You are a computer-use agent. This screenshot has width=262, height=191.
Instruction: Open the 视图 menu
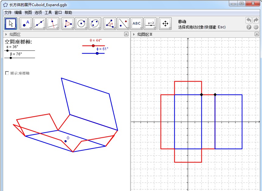click(28, 12)
